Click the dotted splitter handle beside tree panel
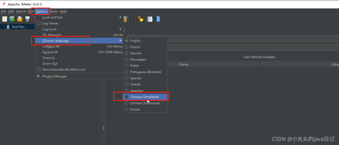This screenshot has height=145, width=339. 103,128
